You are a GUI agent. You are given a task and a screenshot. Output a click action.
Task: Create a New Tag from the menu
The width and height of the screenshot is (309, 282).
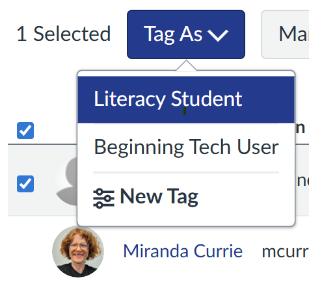tap(186, 197)
